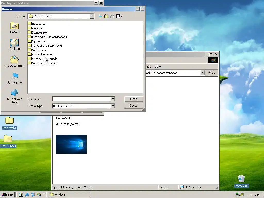Launch Internet Explorer from quick launch
Viewport: 264px width, 198px height.
coord(27,195)
